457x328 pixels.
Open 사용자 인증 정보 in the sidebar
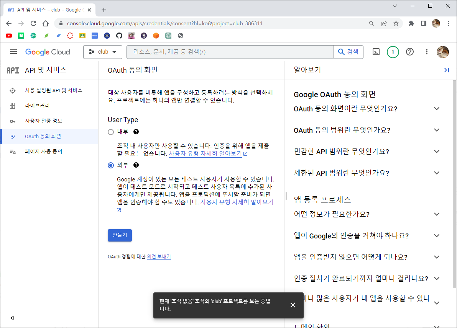point(49,121)
